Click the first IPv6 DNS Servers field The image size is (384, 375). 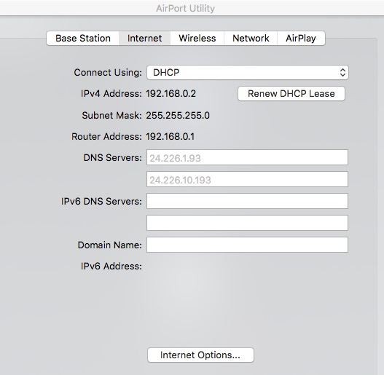pyautogui.click(x=247, y=201)
